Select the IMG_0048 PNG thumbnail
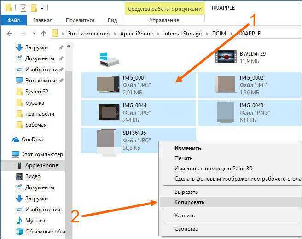The height and width of the screenshot is (239, 302). [x=226, y=112]
